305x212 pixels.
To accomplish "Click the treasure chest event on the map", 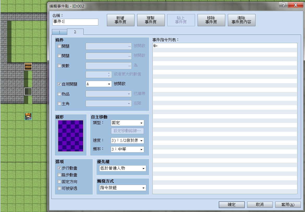I will [28, 67].
